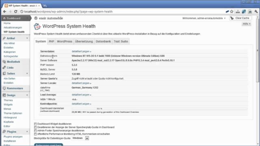The height and width of the screenshot is (146, 260).
Task: Open the Willkommen admin user dropdown
Action: pos(204,18)
